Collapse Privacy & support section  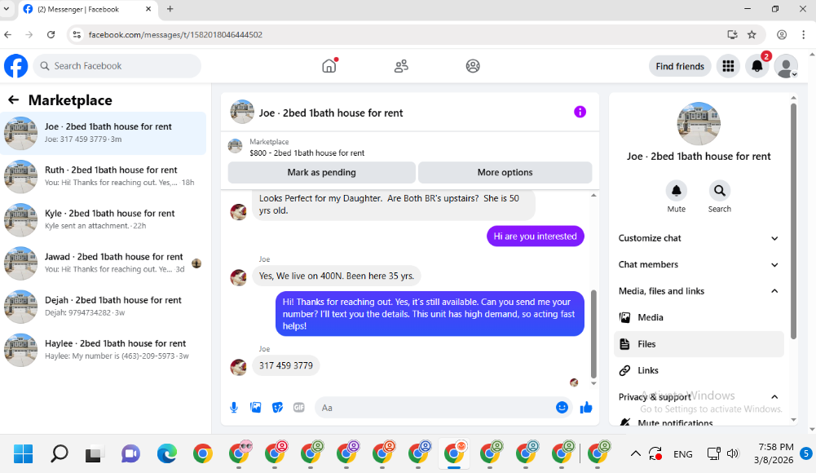[x=699, y=397]
